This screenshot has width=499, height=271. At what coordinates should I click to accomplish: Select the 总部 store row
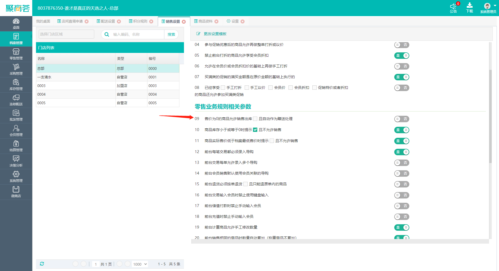[x=108, y=68]
